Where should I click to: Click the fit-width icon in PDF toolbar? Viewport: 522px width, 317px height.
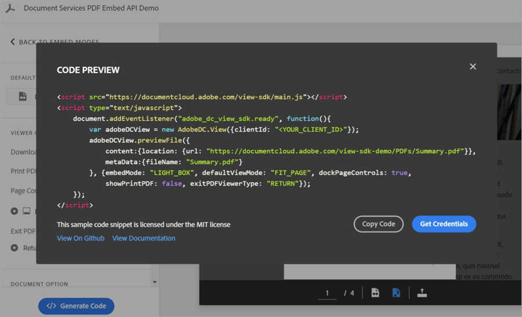tap(375, 293)
